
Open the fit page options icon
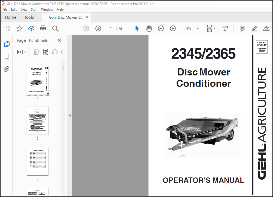pyautogui.click(x=209, y=28)
